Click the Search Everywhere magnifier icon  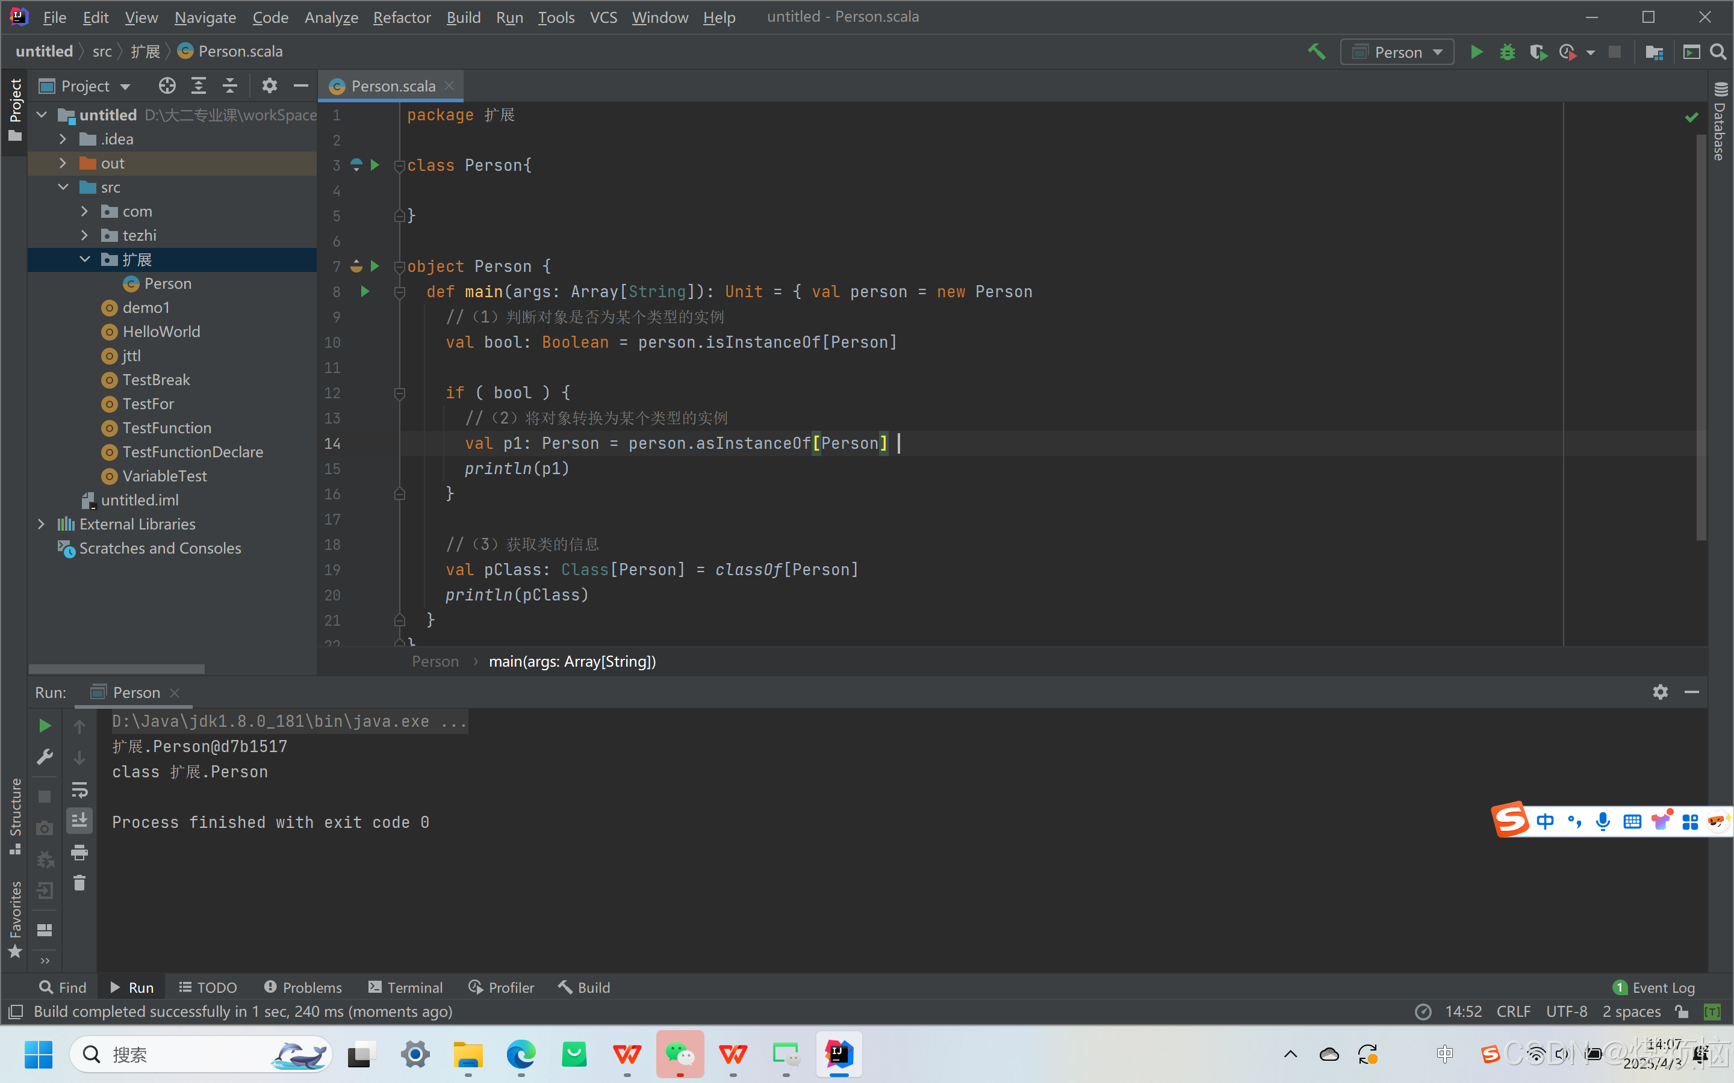1718,52
